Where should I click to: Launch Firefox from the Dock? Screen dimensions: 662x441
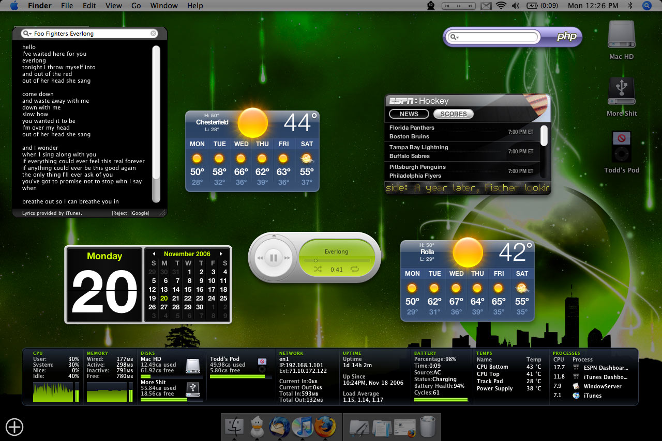point(325,427)
